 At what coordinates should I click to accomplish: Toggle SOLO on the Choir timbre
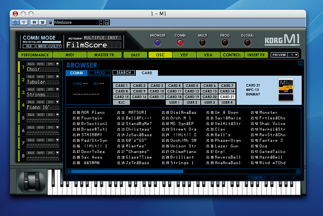31,64
